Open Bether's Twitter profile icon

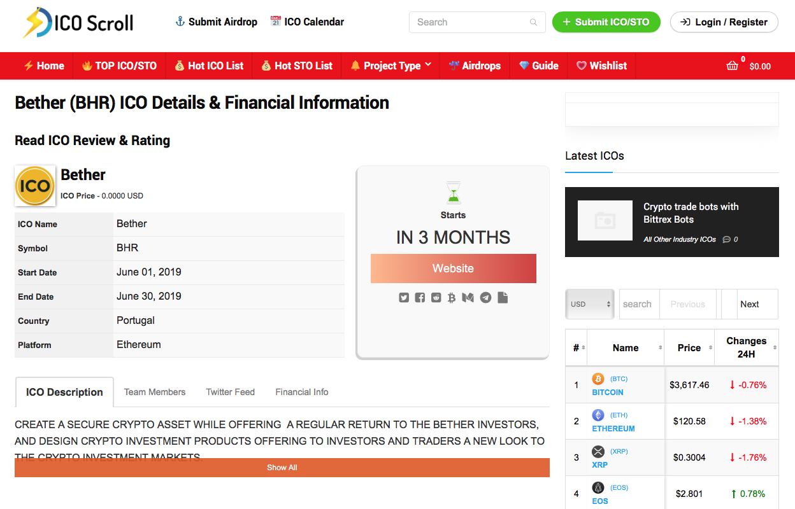(x=404, y=297)
